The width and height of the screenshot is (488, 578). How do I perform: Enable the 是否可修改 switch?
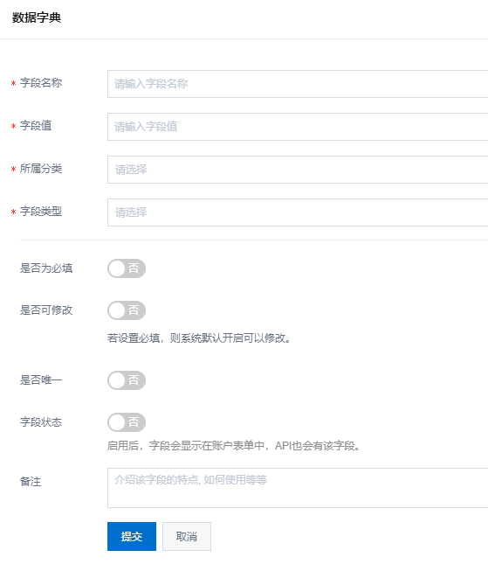127,310
